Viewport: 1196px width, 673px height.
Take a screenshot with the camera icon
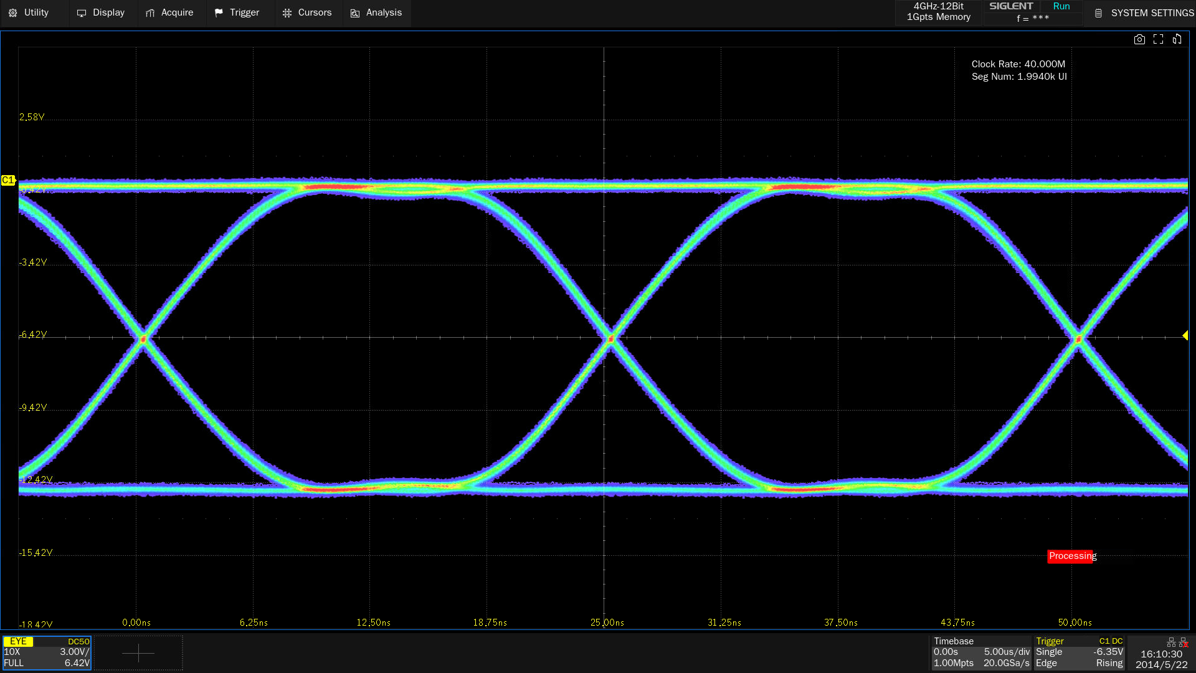pyautogui.click(x=1139, y=39)
